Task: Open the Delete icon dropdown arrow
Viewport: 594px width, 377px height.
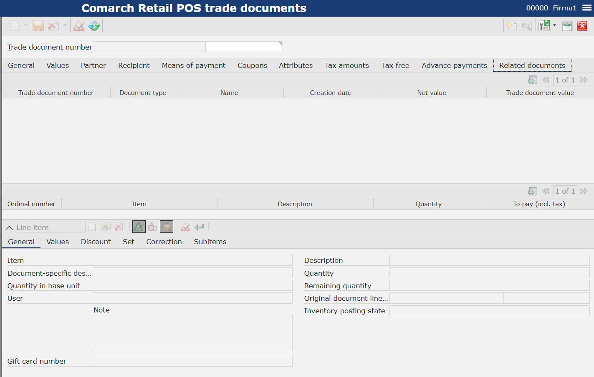Action: (65, 25)
